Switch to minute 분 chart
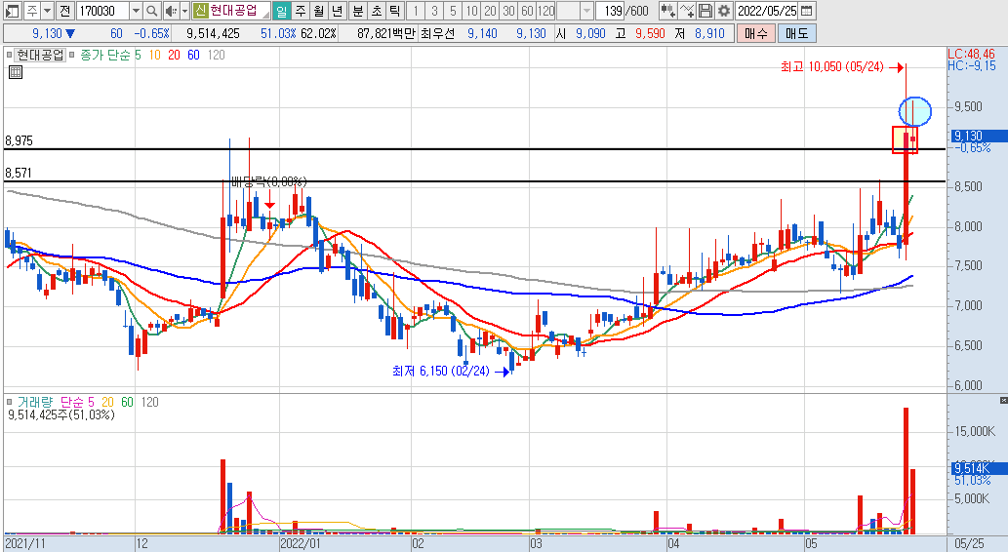This screenshot has width=1008, height=552. pos(357,11)
